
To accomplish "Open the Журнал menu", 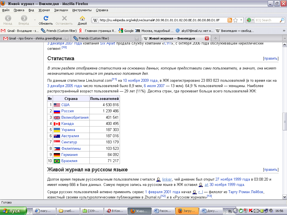I will (x=44, y=10).
